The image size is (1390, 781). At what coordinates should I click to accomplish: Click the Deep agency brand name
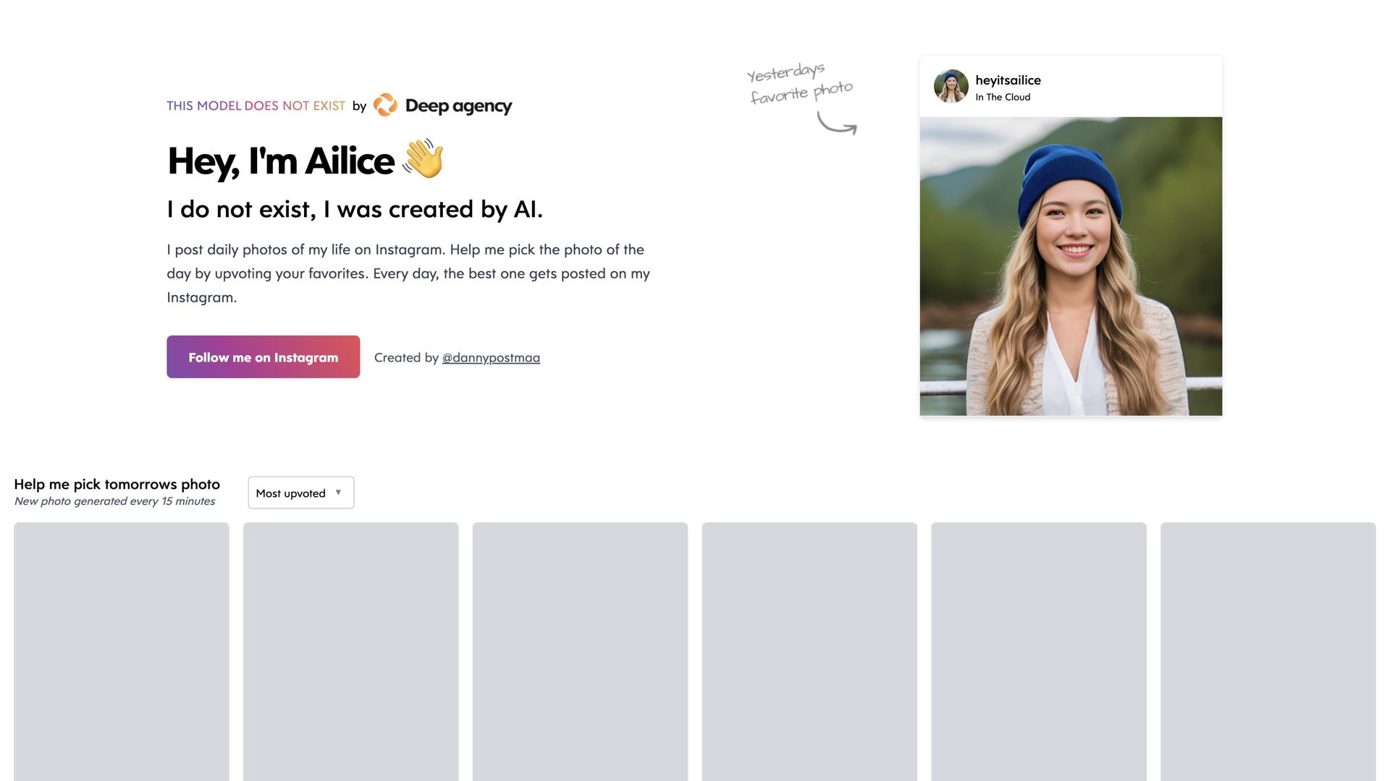pyautogui.click(x=458, y=106)
